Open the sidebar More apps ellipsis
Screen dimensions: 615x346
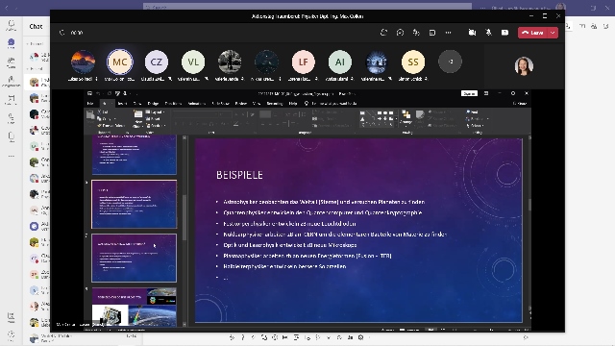(11, 156)
